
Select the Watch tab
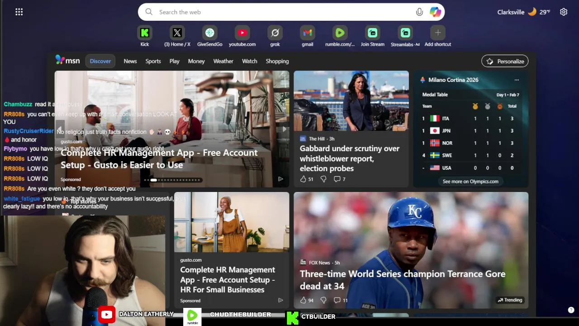point(250,61)
